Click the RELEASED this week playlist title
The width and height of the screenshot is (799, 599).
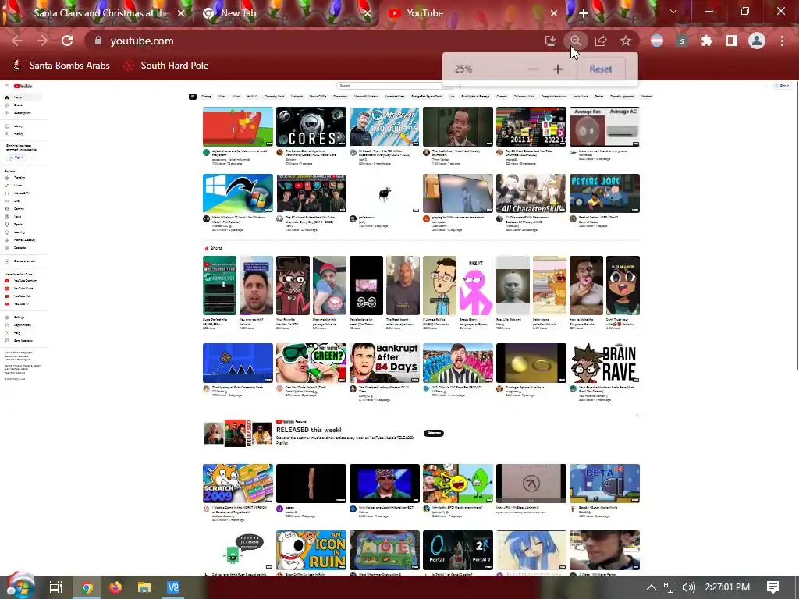coord(308,430)
